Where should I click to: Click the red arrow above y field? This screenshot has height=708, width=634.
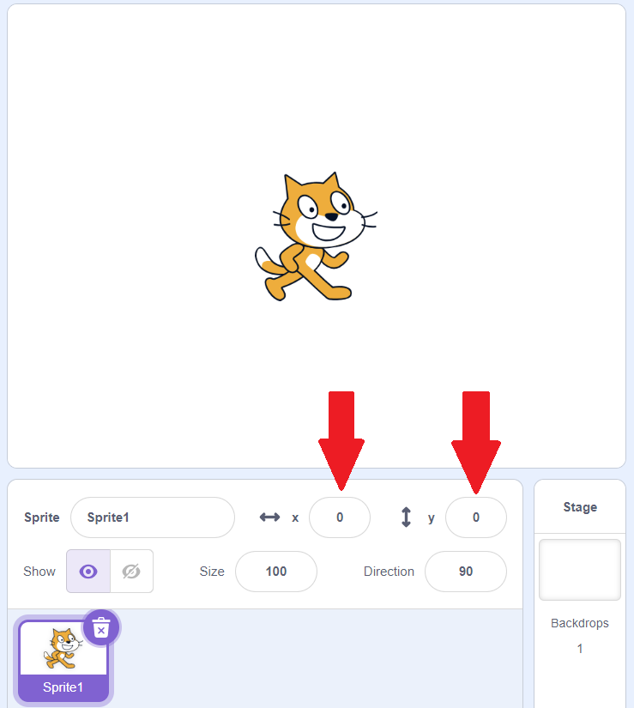click(476, 443)
